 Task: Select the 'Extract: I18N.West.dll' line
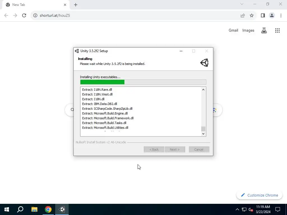coord(97,94)
